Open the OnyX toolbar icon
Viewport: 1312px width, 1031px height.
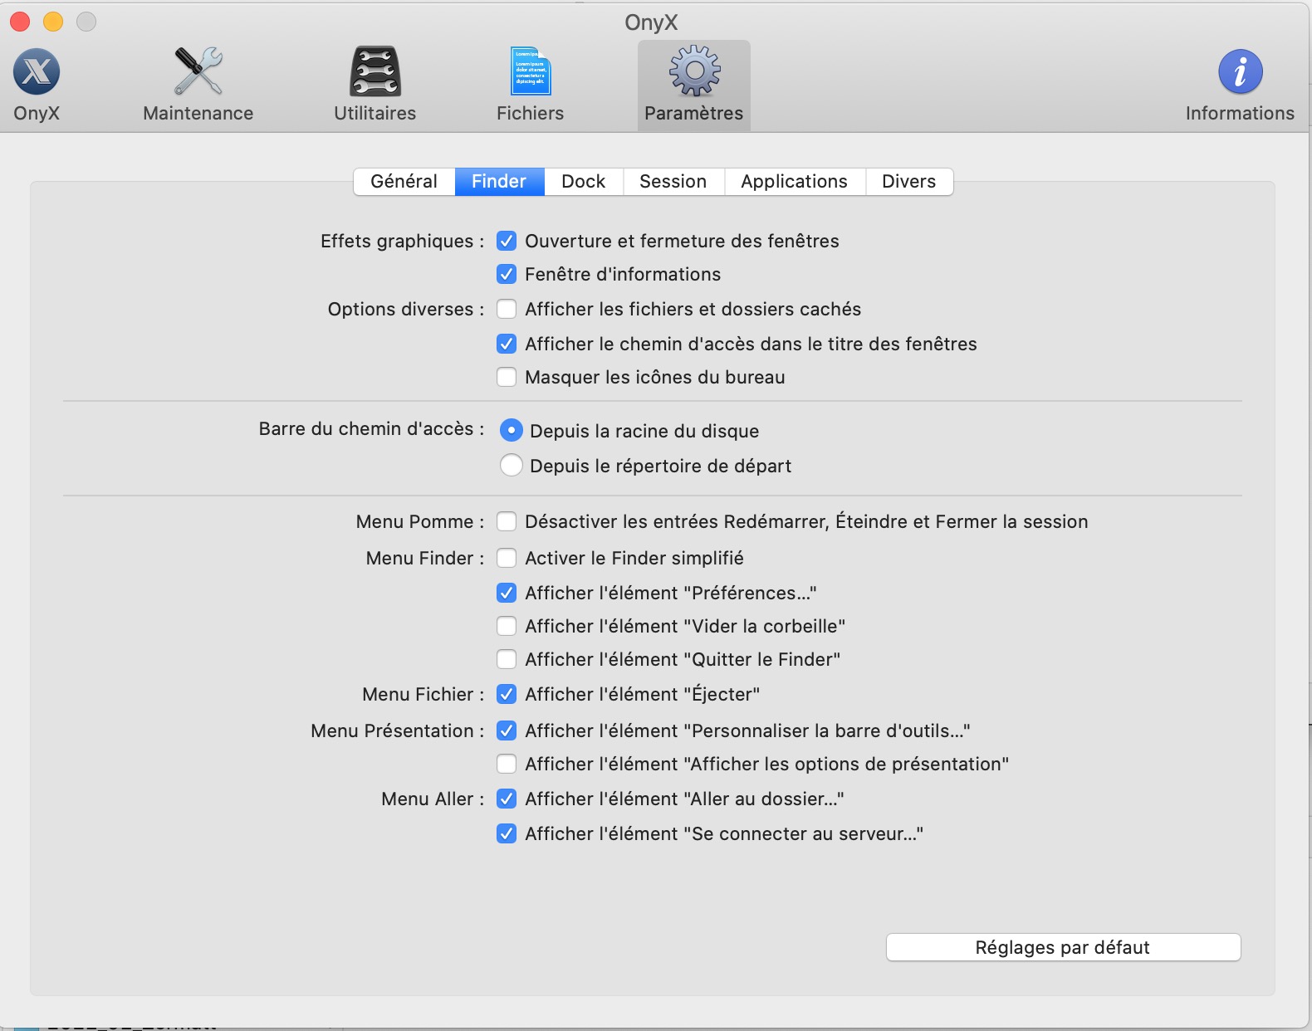tap(37, 72)
